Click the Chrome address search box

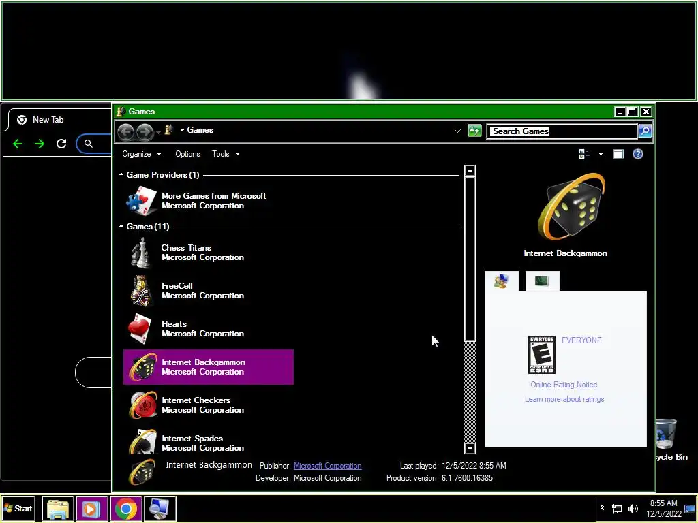(94, 143)
